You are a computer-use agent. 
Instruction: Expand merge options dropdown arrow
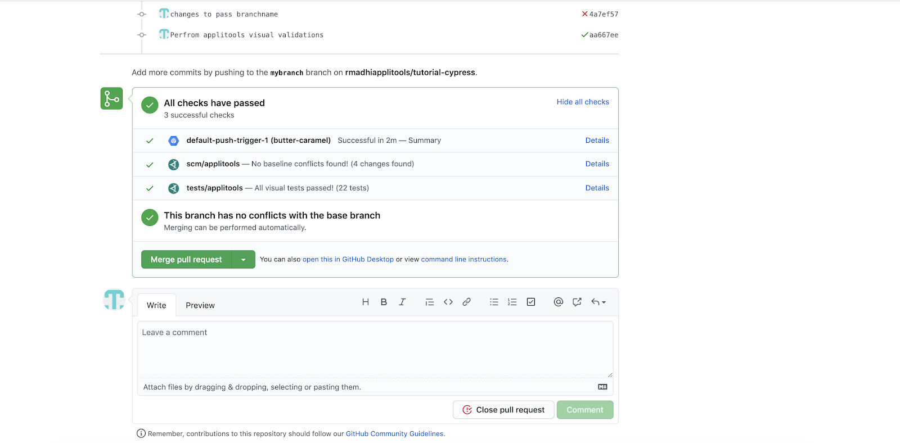pos(244,259)
